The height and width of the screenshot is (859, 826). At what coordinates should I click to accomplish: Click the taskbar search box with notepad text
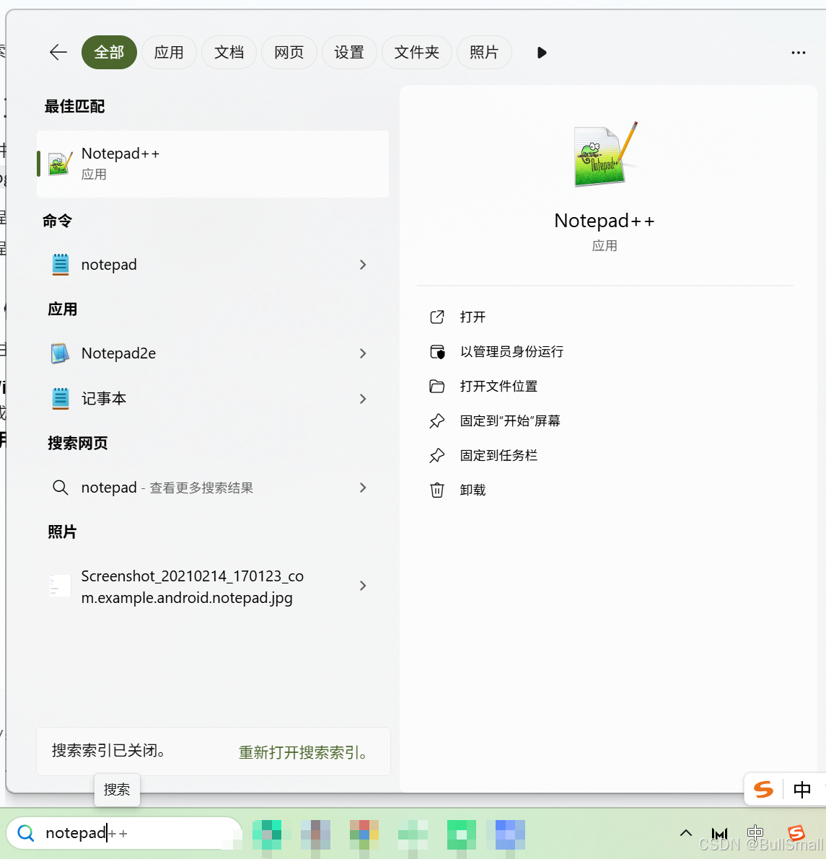[x=124, y=833]
